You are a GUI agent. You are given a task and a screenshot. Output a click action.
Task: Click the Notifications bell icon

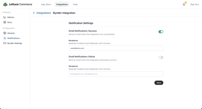[x=5, y=38]
